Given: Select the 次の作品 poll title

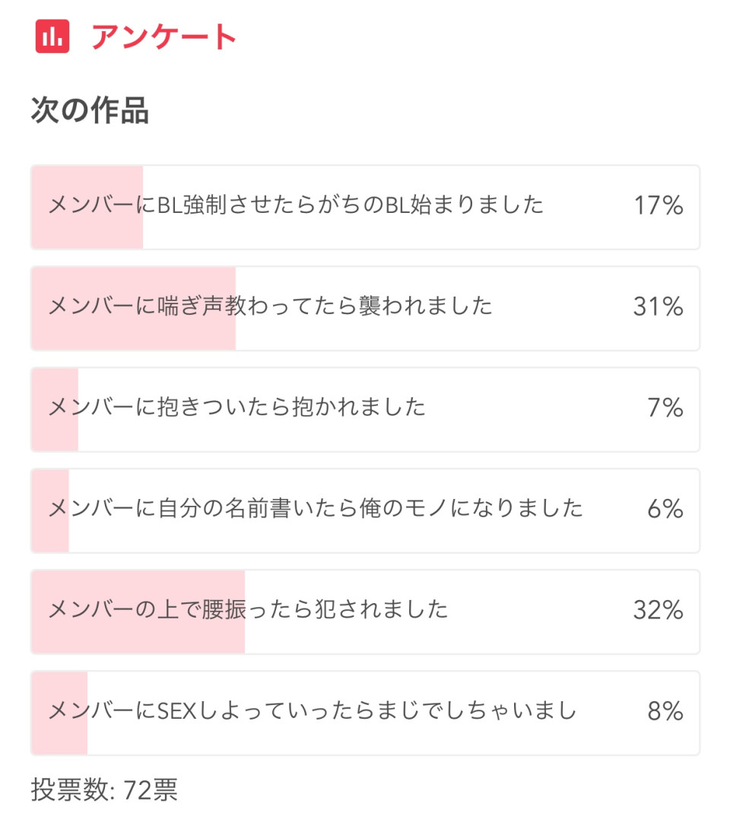Looking at the screenshot, I should (x=90, y=111).
